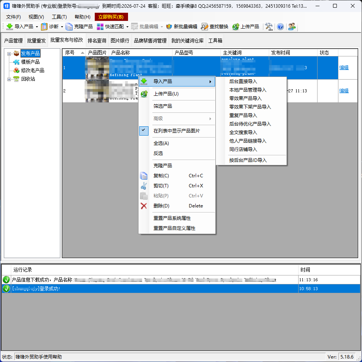Click the 立即购买(B) button
Image resolution: width=362 pixels, height=362 pixels.
pos(111,17)
